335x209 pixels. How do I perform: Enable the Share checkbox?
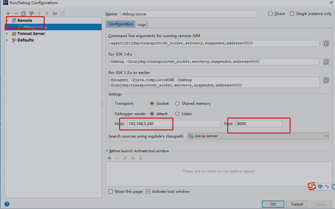coord(270,14)
